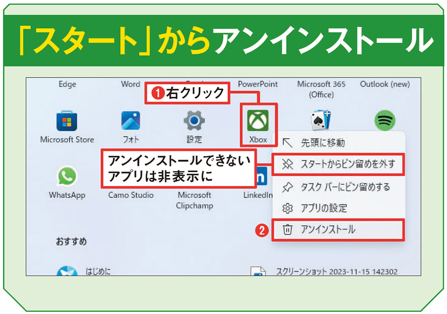Click the pin icon beside タスク バーにピン留めする

(287, 187)
